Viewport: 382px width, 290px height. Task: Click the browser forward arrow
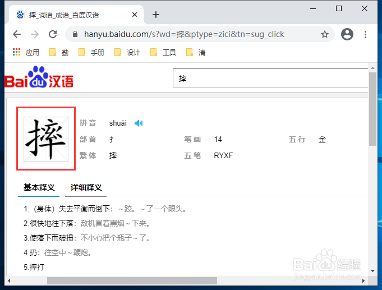click(35, 34)
